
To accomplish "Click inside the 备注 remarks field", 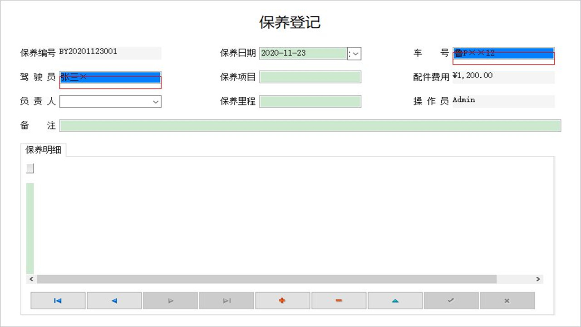I will (x=310, y=125).
